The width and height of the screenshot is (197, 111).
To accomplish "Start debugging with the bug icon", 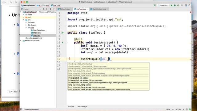I will (x=175, y=6).
